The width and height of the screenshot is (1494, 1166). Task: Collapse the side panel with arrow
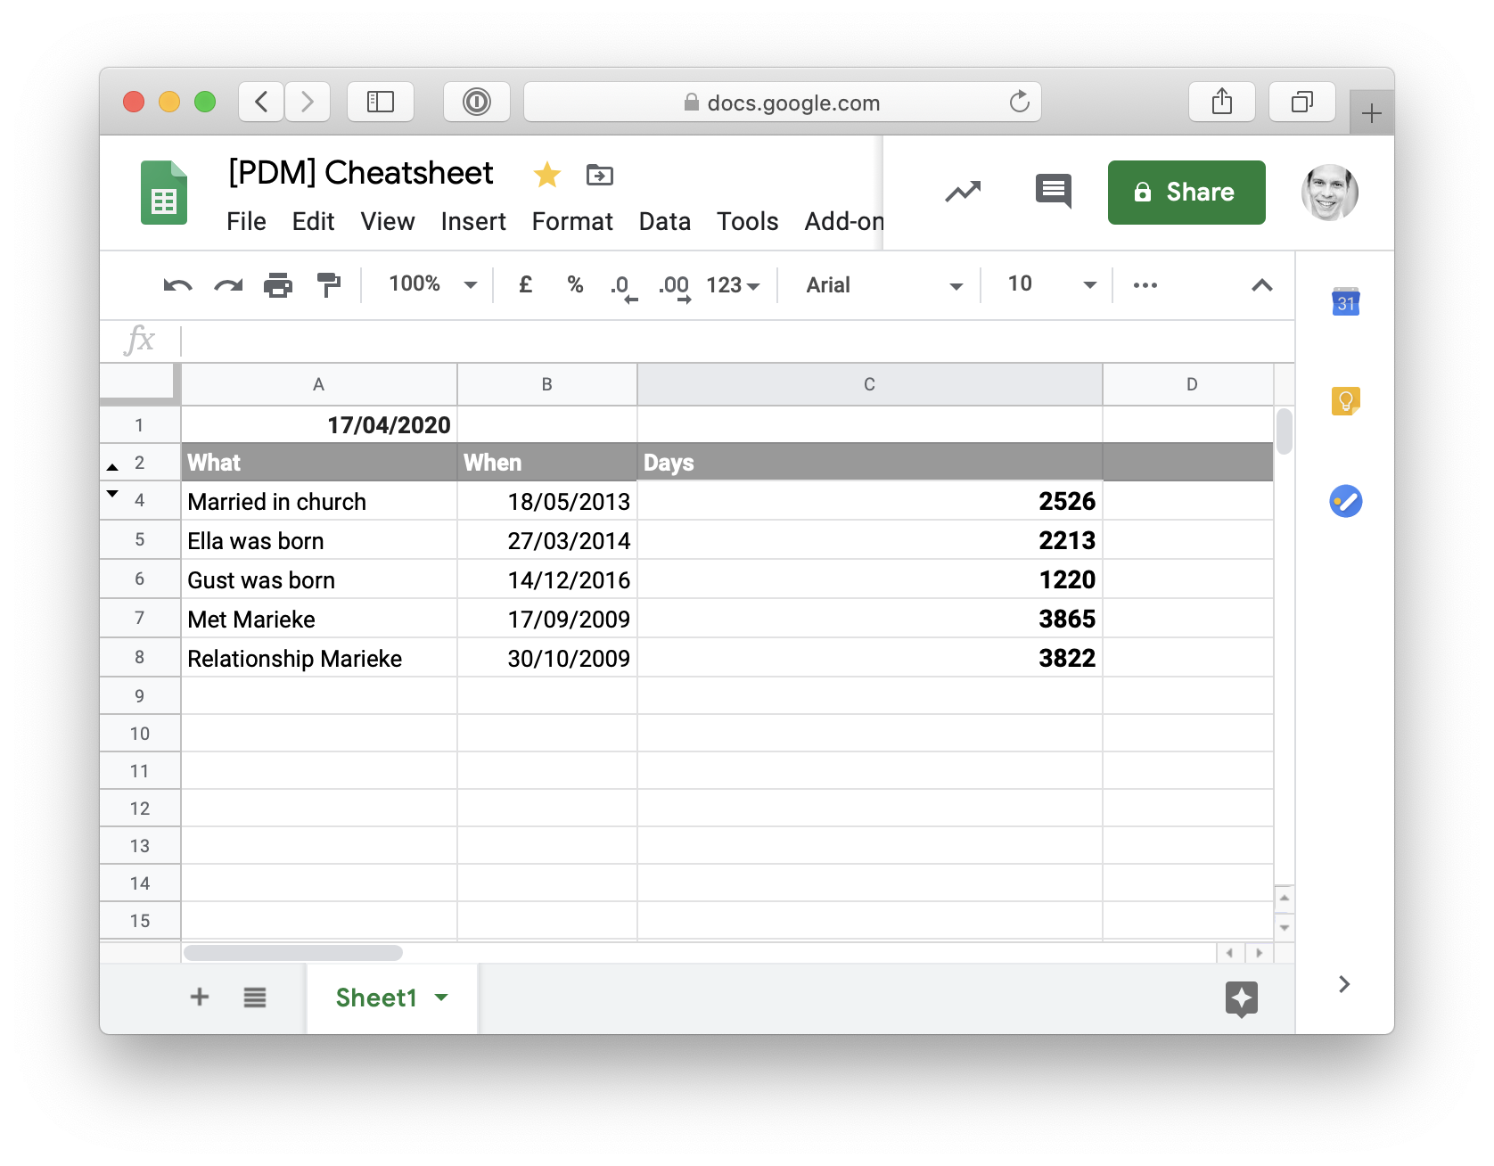[1344, 984]
